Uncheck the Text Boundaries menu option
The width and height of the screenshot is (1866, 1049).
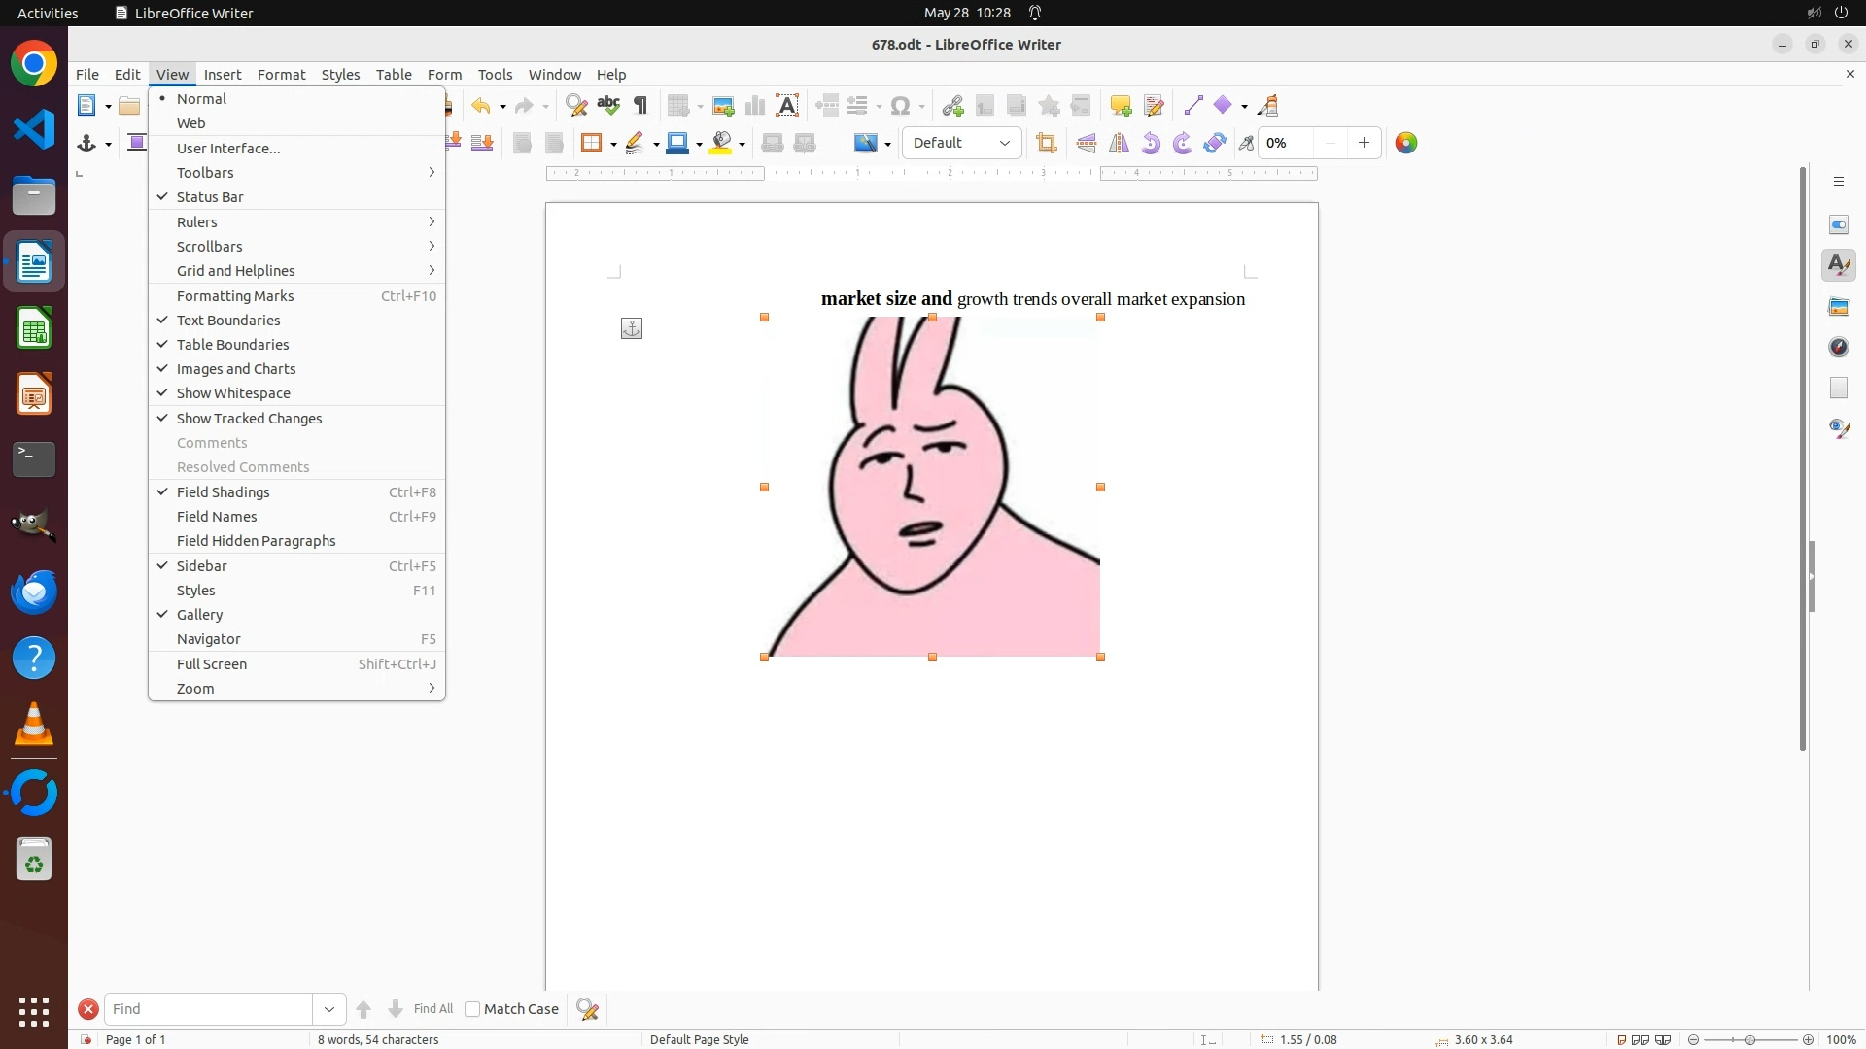point(228,321)
